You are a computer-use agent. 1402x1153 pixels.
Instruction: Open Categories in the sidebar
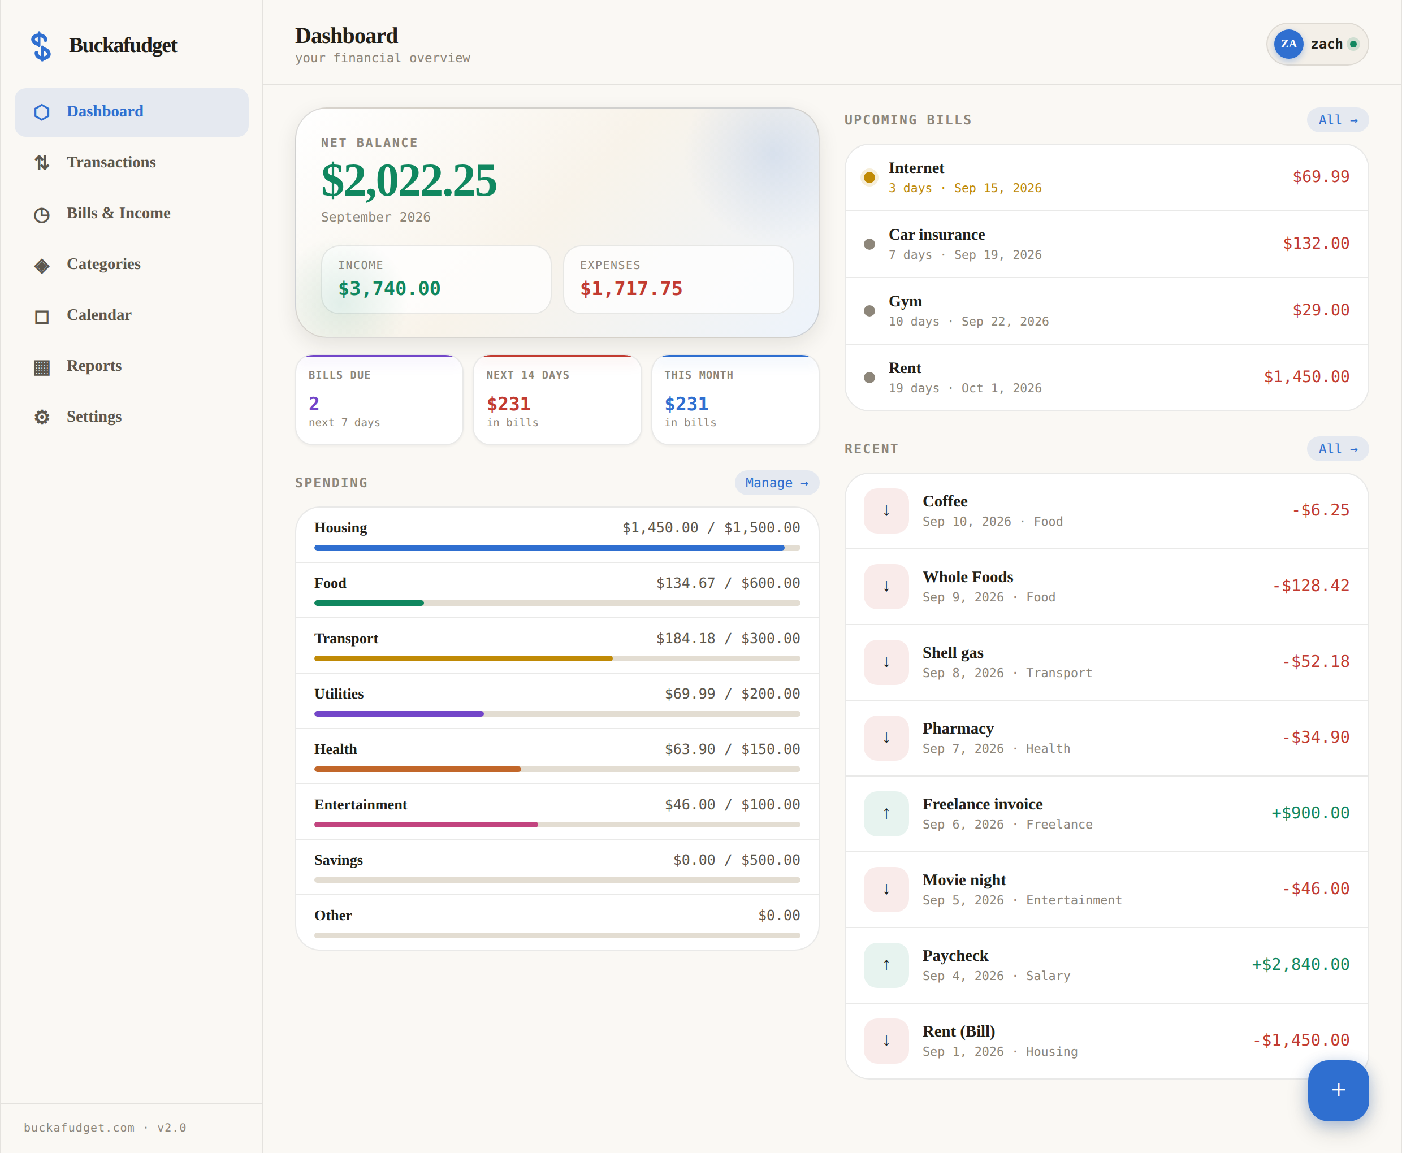pyautogui.click(x=132, y=265)
